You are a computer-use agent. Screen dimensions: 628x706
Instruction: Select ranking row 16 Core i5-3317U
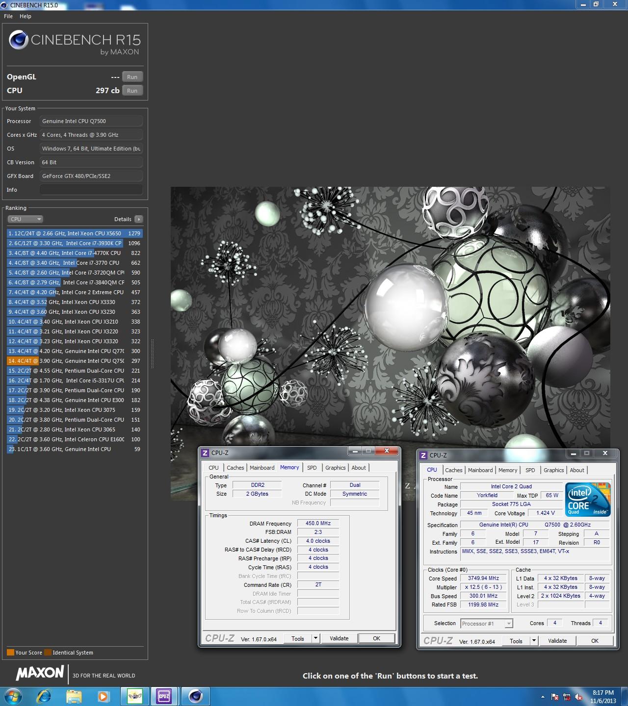[75, 380]
